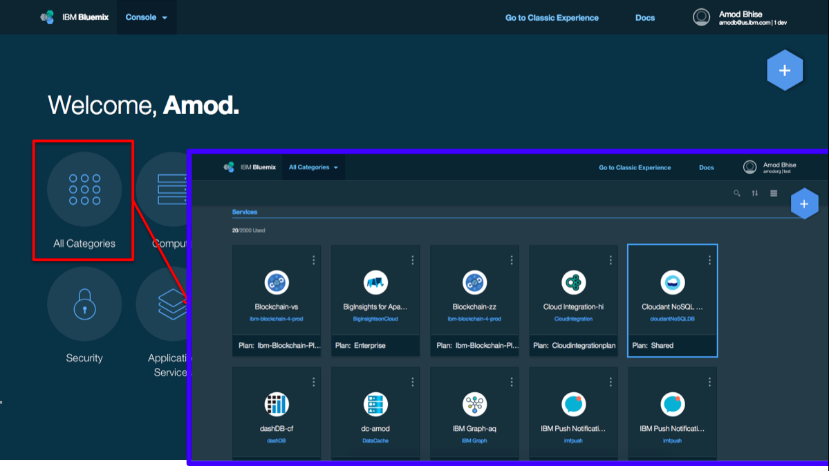Screen dimensions: 829x471
Task: Open the Blockchain-vs service icon
Action: (x=277, y=282)
